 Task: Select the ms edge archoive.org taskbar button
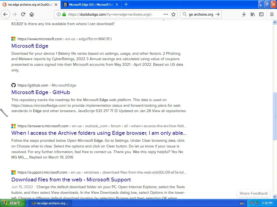(x=50, y=203)
